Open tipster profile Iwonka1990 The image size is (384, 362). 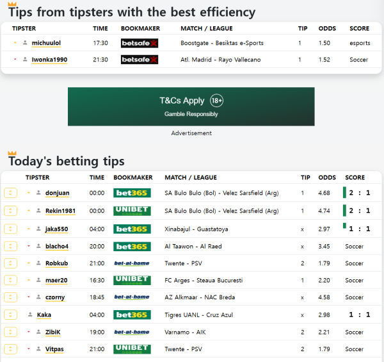tap(49, 60)
